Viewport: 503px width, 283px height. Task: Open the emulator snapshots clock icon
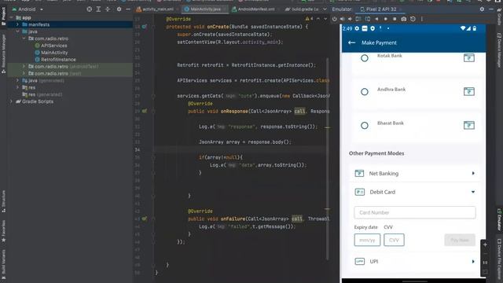pos(413,19)
